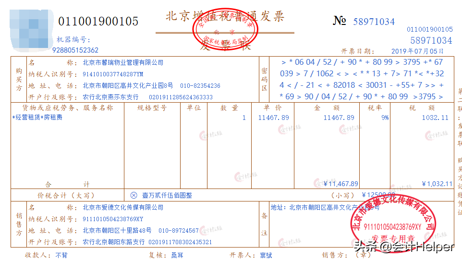Click seller phone number 010-89724567
The width and height of the screenshot is (462, 260).
pos(179,231)
